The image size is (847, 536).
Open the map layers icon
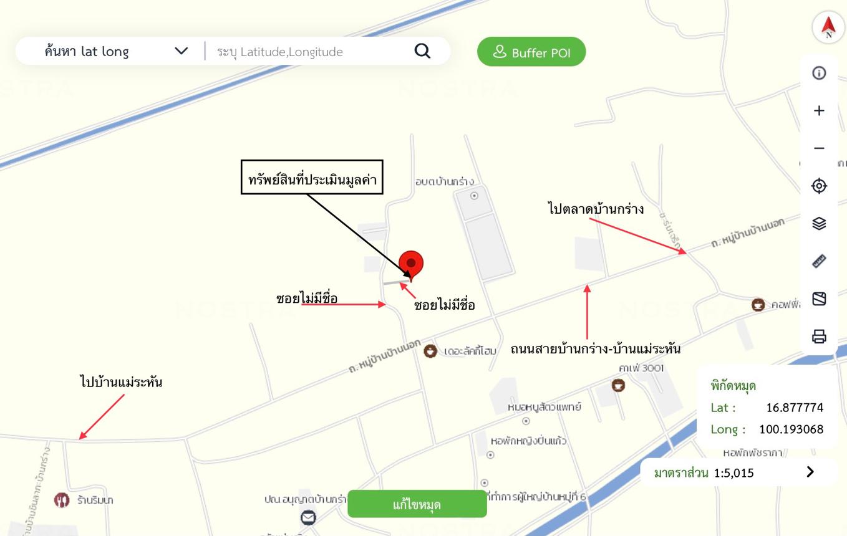[x=819, y=223]
